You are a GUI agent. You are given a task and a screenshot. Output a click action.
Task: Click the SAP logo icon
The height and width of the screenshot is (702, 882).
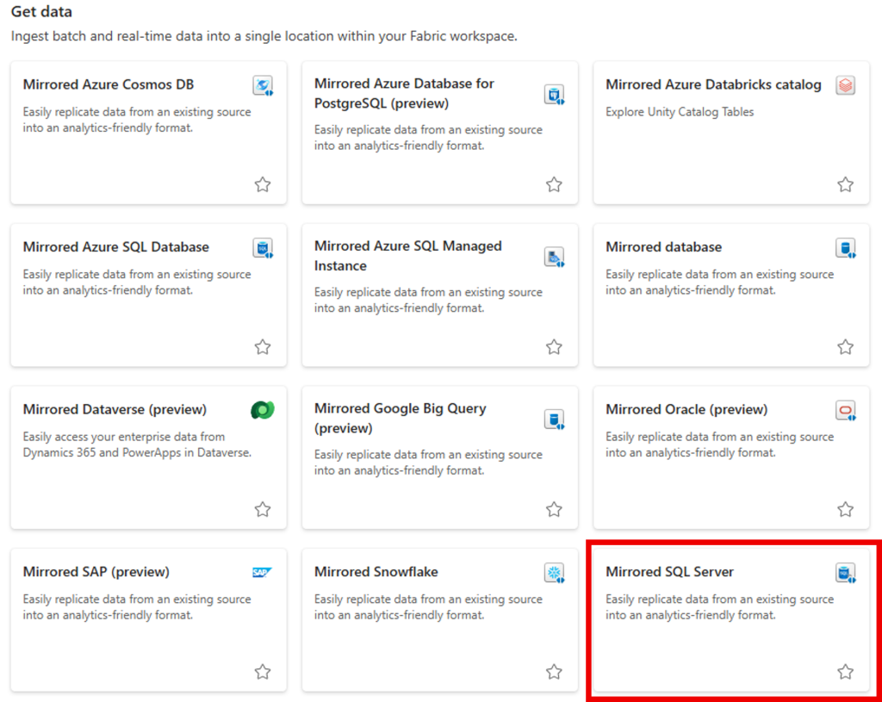[263, 572]
